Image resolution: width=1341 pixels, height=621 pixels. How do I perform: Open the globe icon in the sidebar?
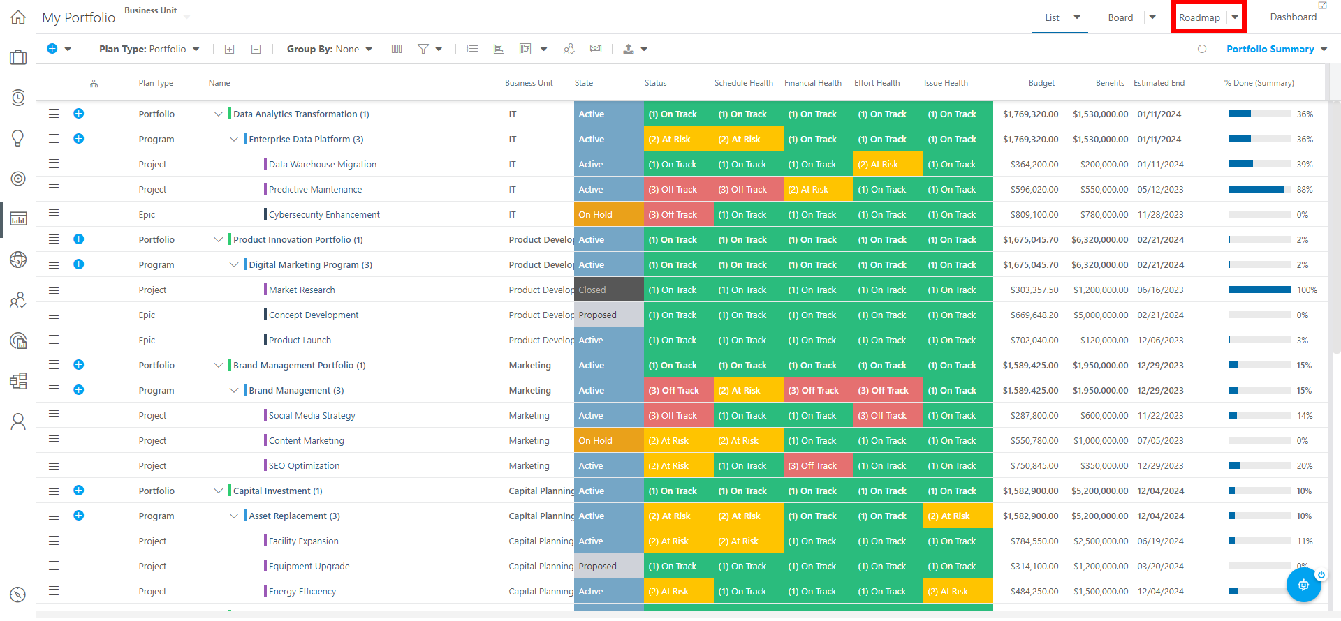point(18,260)
